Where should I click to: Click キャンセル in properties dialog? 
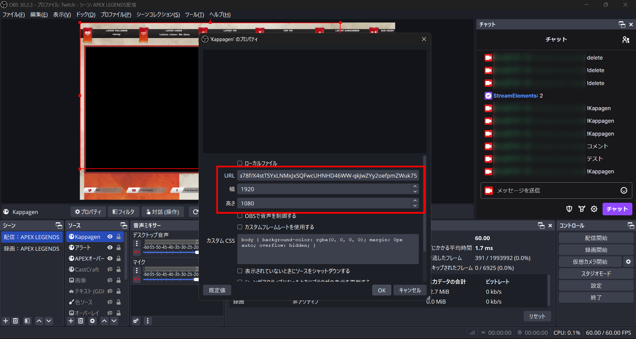tap(410, 290)
